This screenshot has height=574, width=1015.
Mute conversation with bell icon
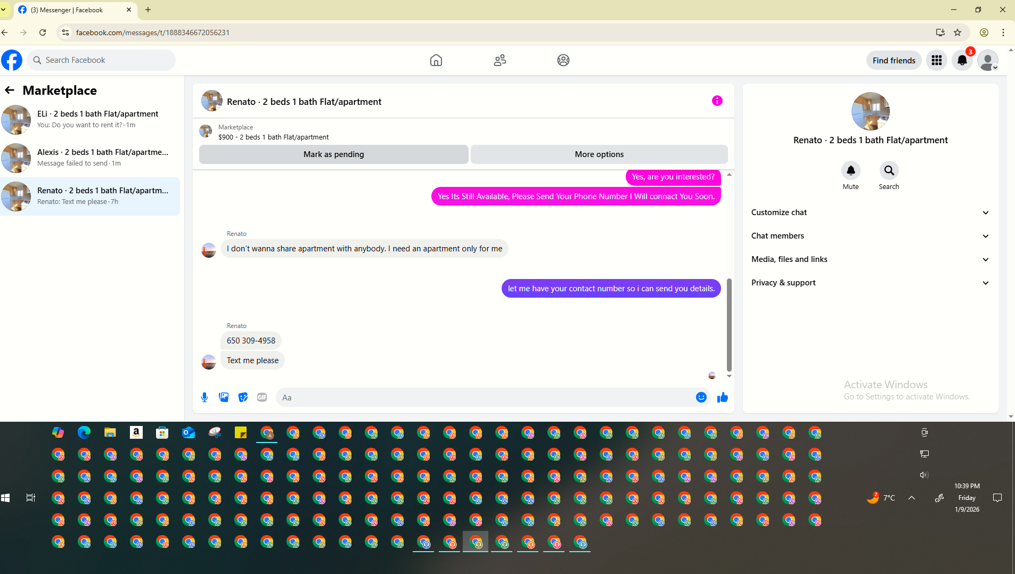click(851, 170)
